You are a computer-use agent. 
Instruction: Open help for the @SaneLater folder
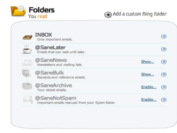(164, 49)
